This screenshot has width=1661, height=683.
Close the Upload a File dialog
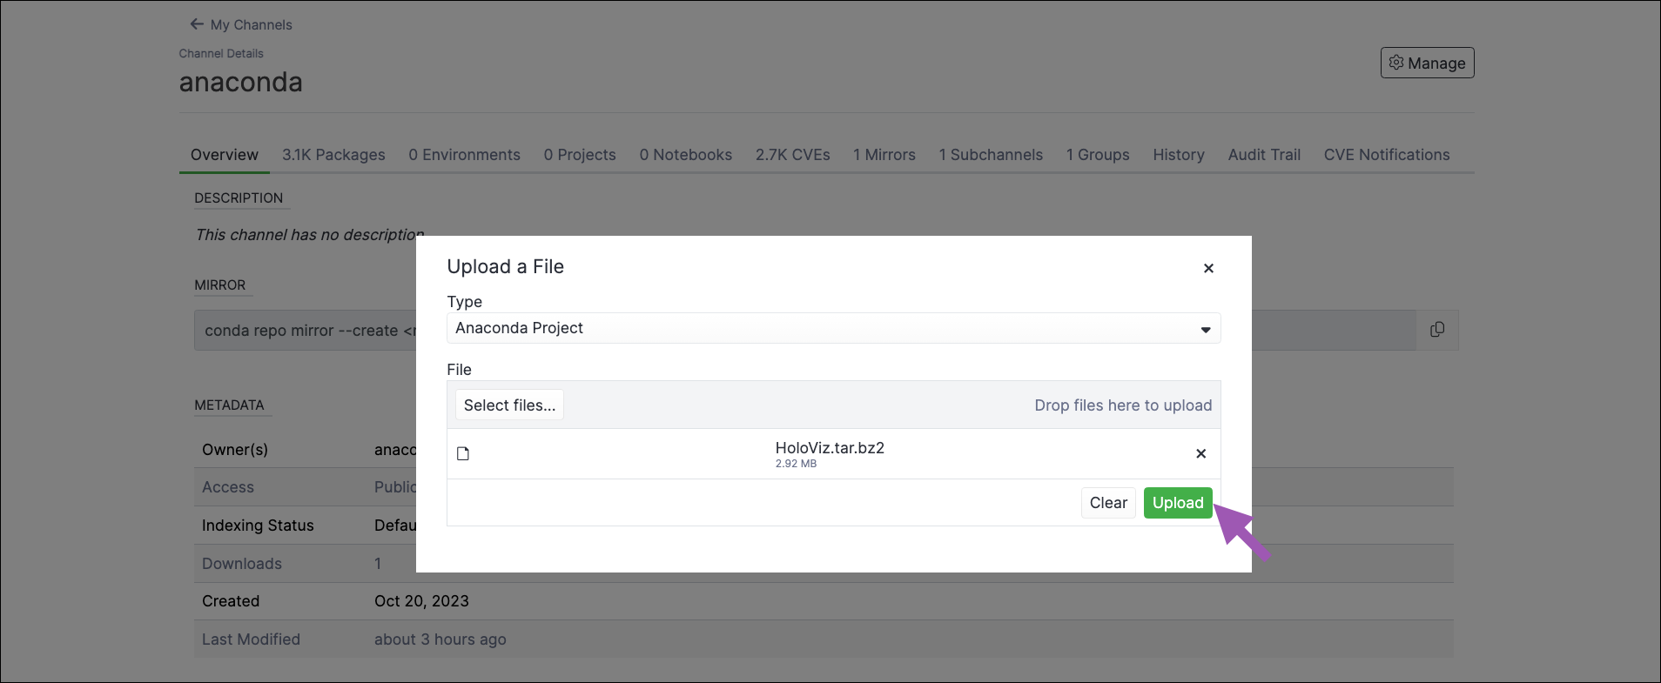point(1208,268)
